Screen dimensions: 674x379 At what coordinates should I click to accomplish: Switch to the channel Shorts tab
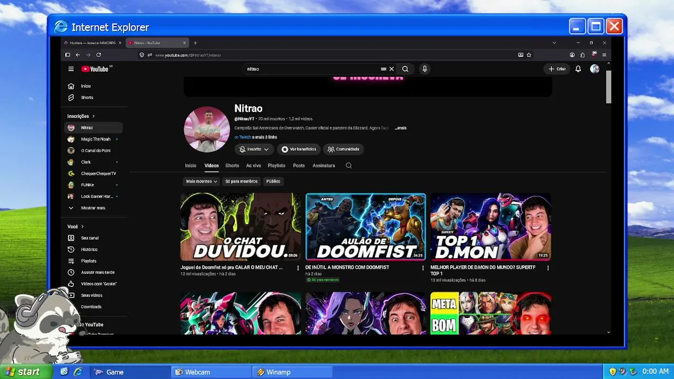232,166
